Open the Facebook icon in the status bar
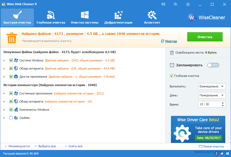This screenshot has width=231, height=157. 216,154
